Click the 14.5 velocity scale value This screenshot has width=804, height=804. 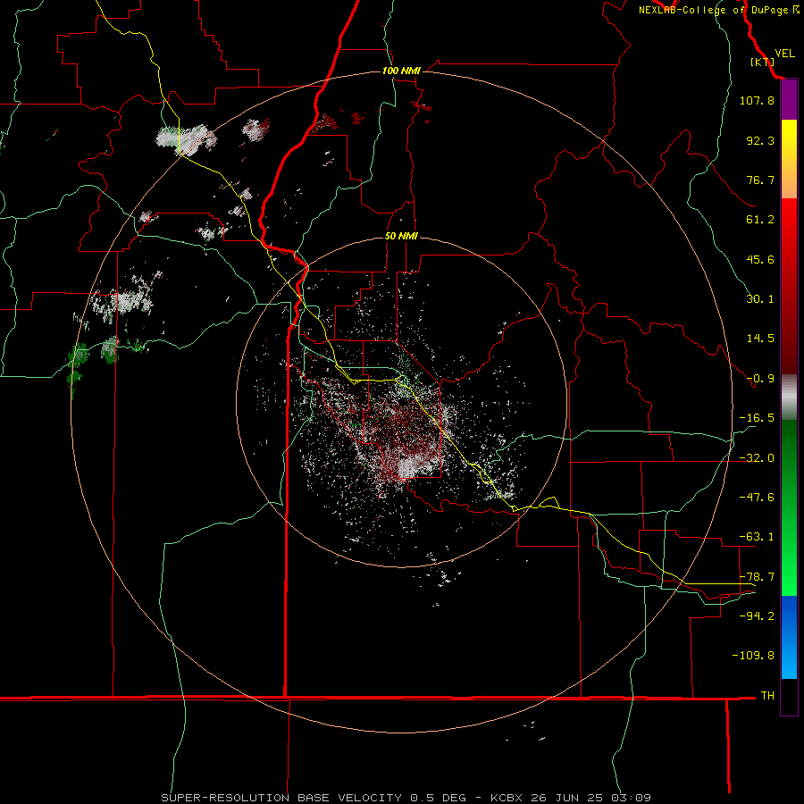(x=760, y=339)
